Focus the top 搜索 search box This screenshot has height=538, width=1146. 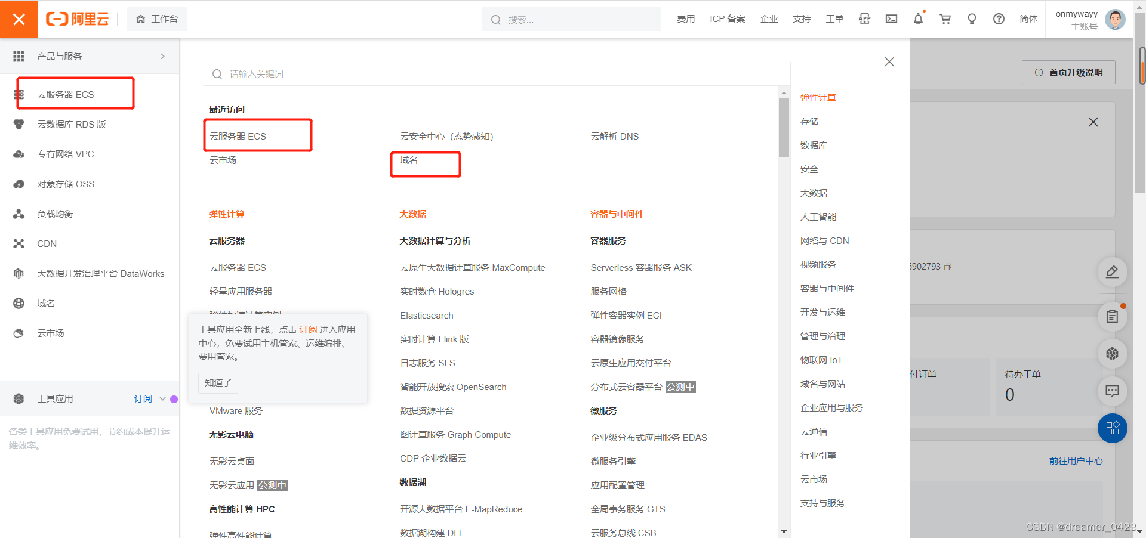coord(571,20)
